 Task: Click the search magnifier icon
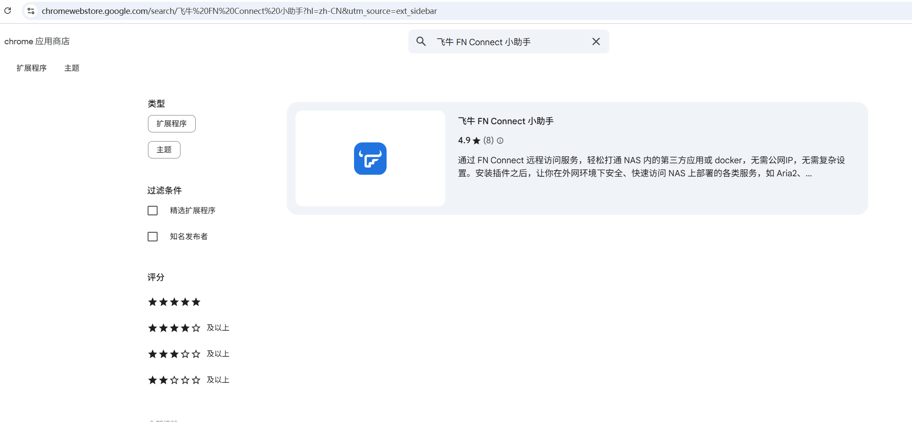(x=421, y=41)
